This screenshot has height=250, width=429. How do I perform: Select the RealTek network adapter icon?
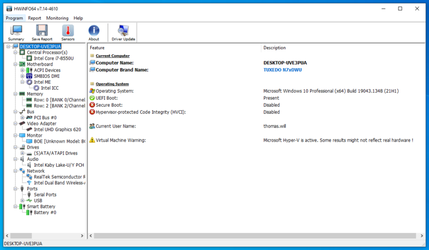tap(29, 177)
